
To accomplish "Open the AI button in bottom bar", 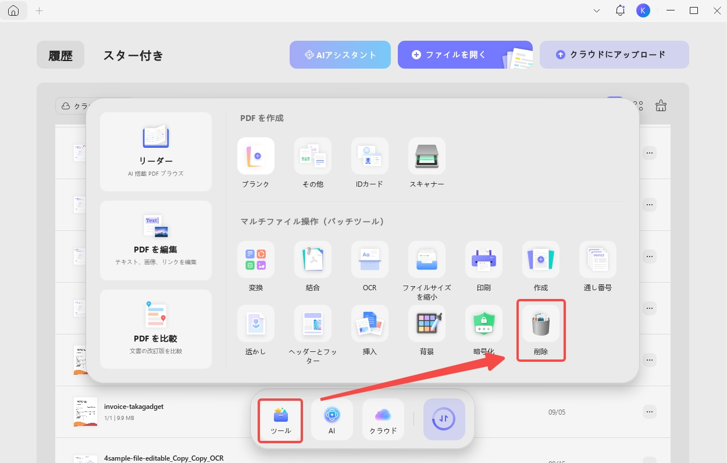I will click(x=332, y=420).
